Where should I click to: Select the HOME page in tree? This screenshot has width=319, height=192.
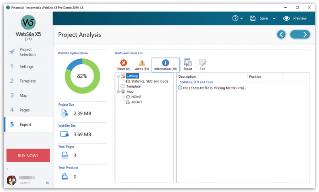click(136, 97)
